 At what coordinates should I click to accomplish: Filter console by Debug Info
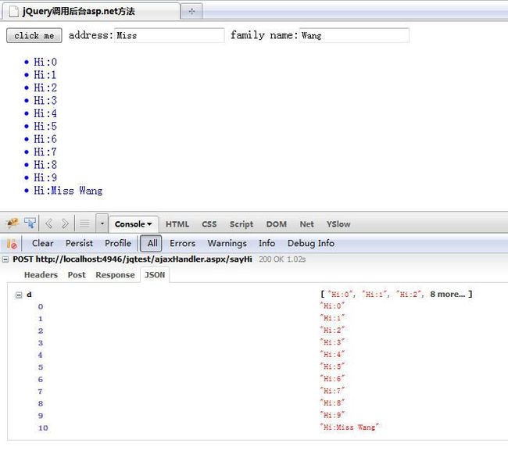pyautogui.click(x=311, y=243)
